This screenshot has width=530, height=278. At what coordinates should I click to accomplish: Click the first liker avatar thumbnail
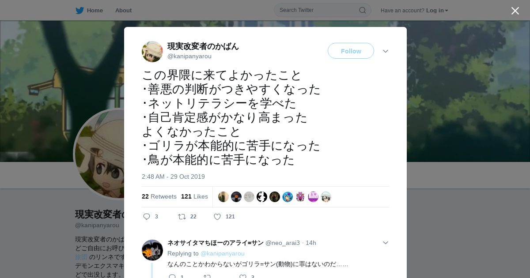coord(223,197)
